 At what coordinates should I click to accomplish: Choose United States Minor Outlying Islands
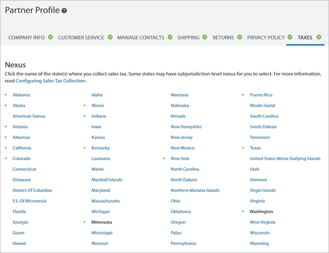click(x=285, y=159)
